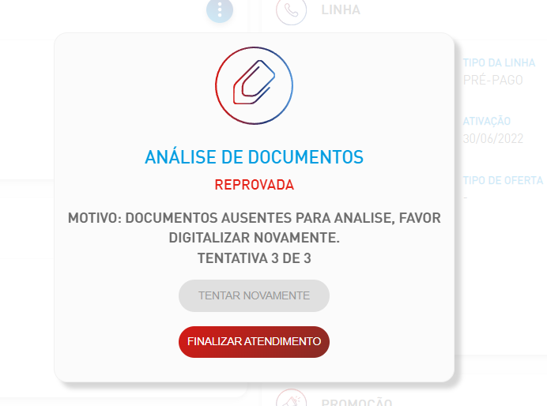
Task: Click the greyed TENTAR NOVAMENTE button
Action: (x=254, y=295)
